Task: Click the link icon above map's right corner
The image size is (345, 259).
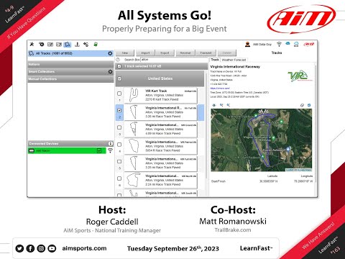Action: click(x=302, y=105)
